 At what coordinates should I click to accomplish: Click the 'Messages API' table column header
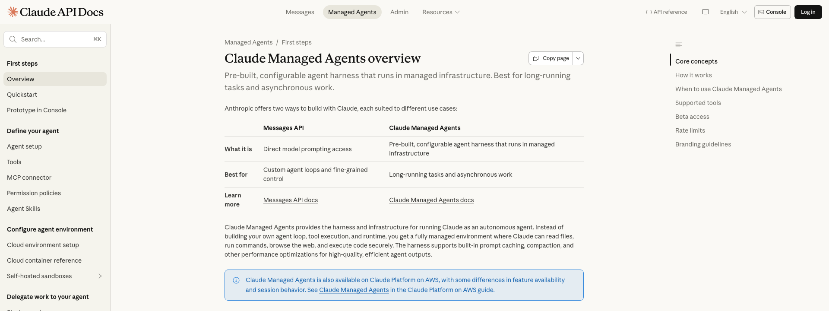click(284, 128)
